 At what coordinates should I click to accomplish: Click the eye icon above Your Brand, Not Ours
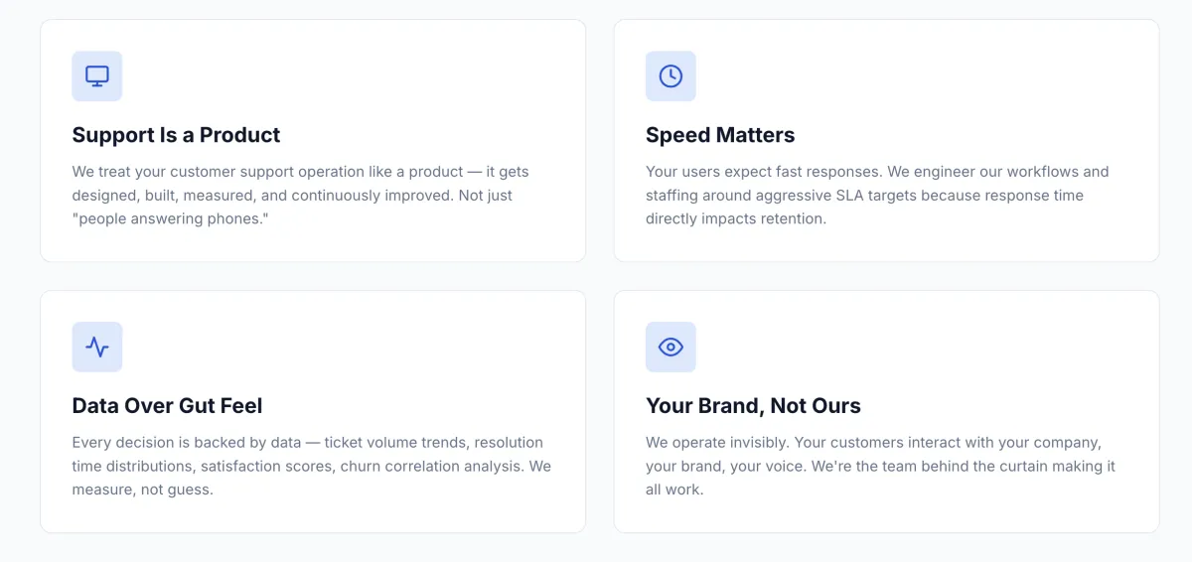pos(670,348)
